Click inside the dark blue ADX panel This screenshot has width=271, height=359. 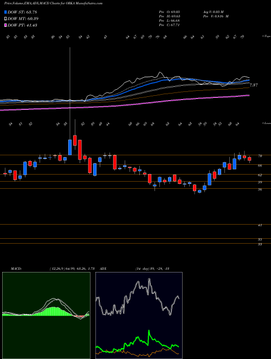point(139,315)
